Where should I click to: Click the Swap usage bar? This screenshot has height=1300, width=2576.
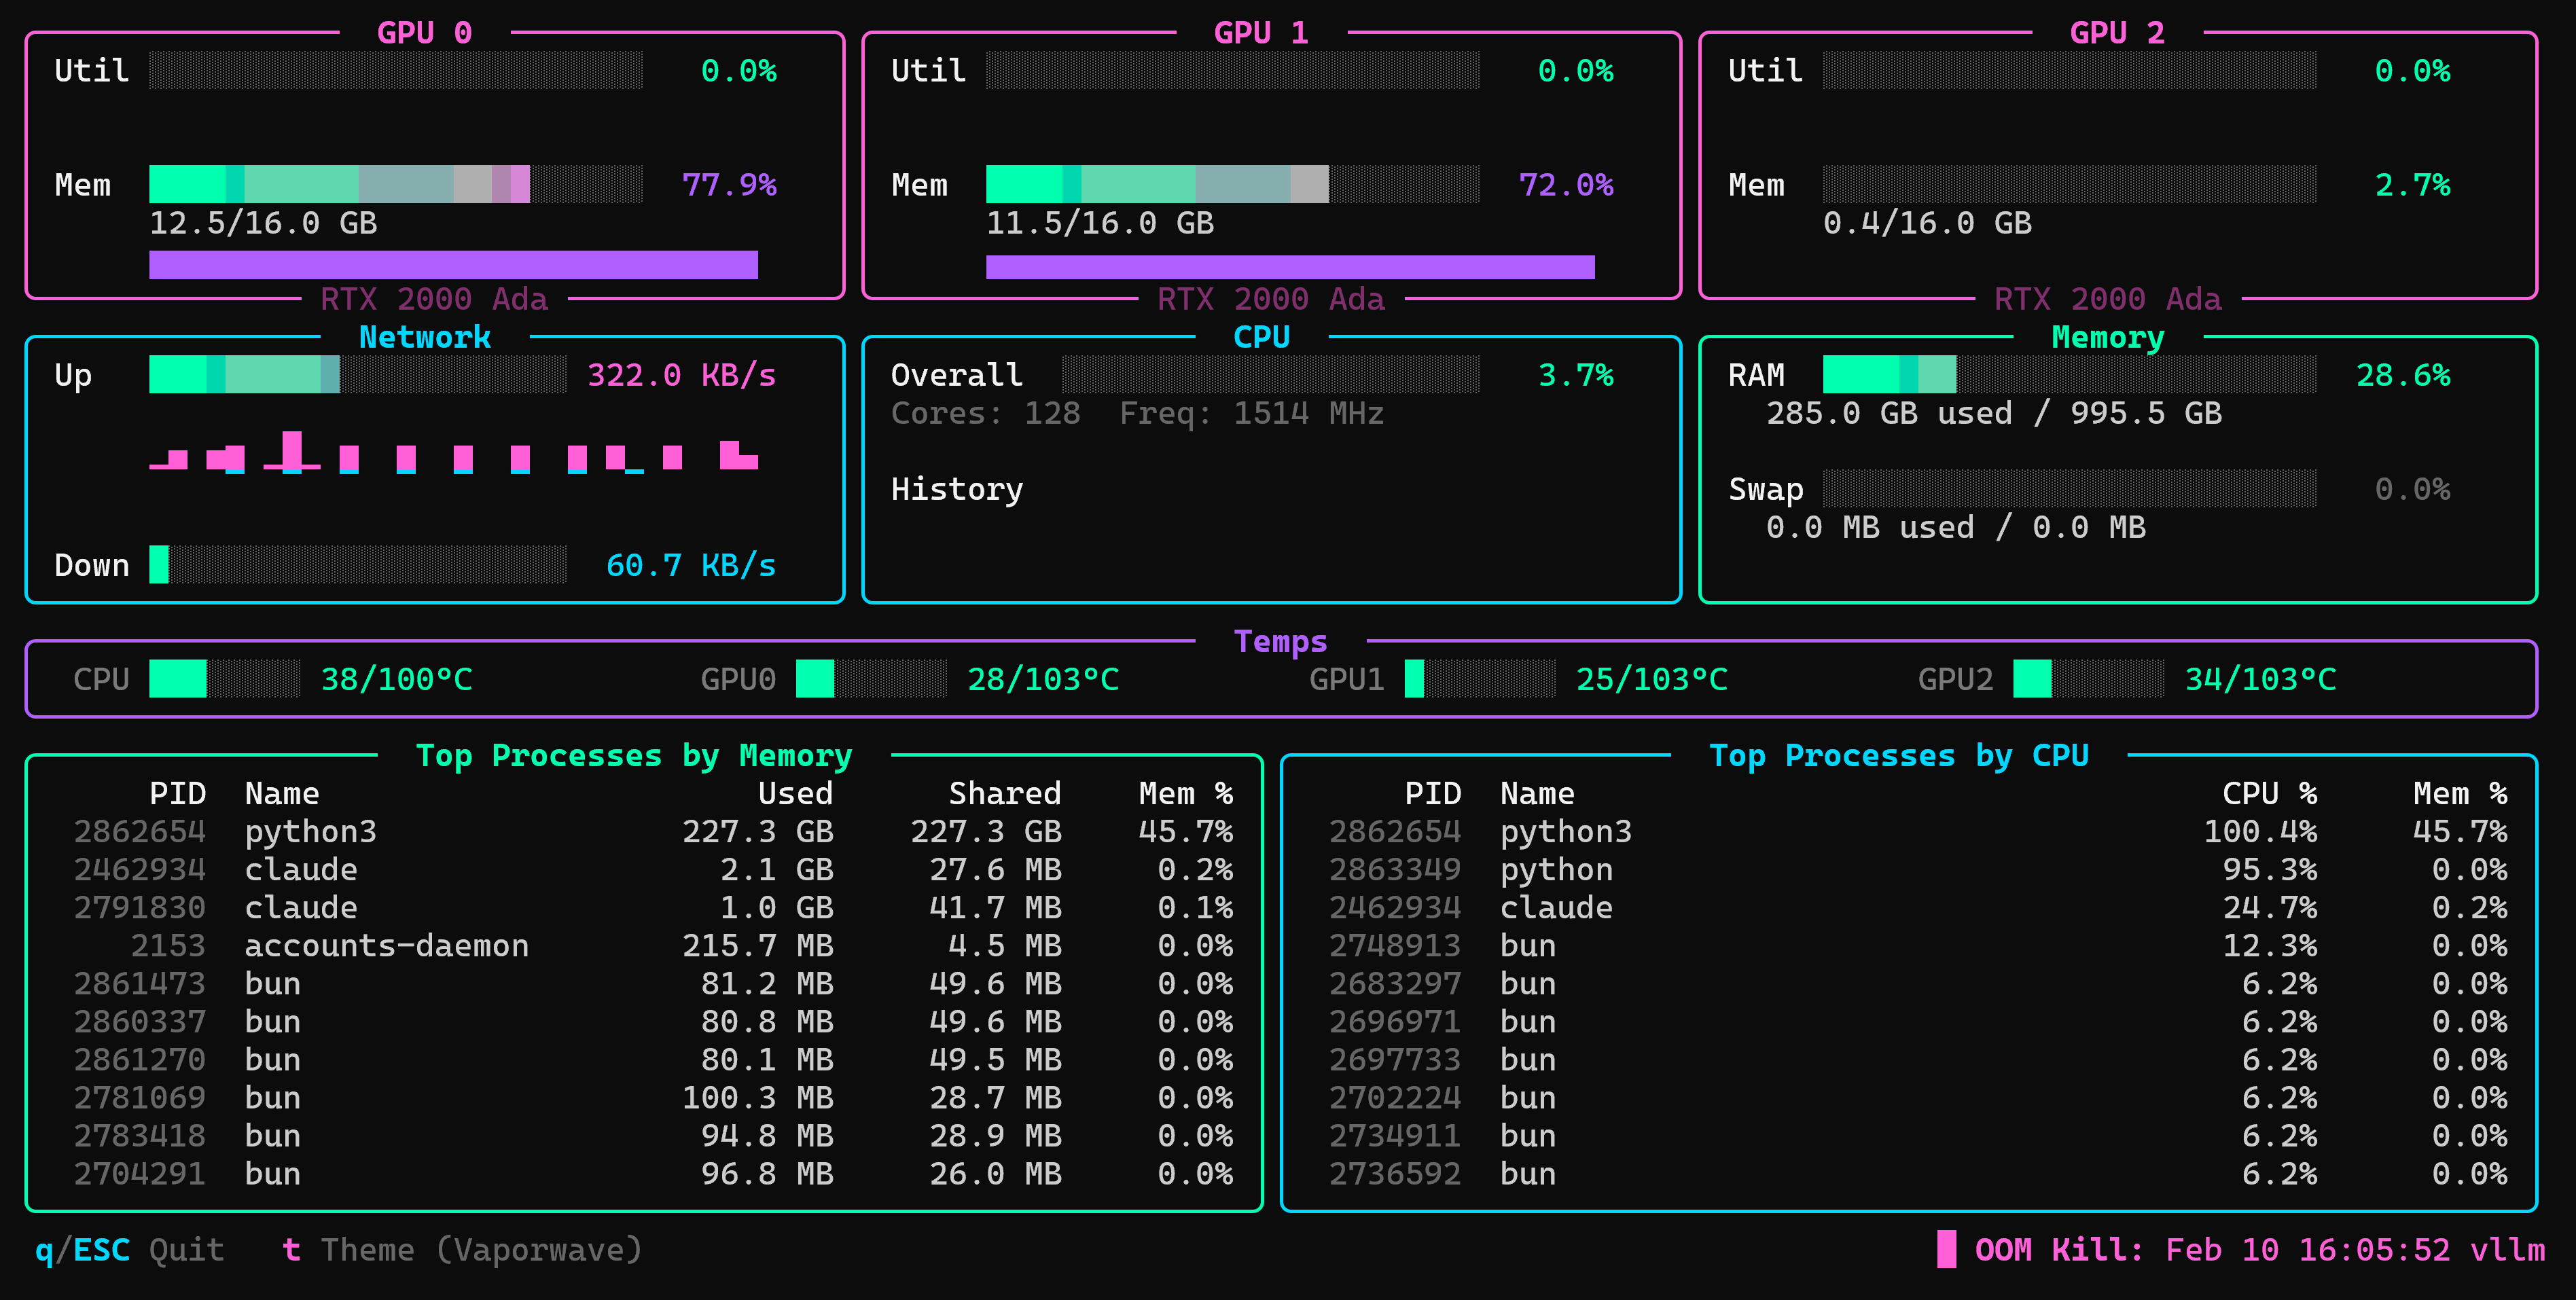pos(2069,489)
